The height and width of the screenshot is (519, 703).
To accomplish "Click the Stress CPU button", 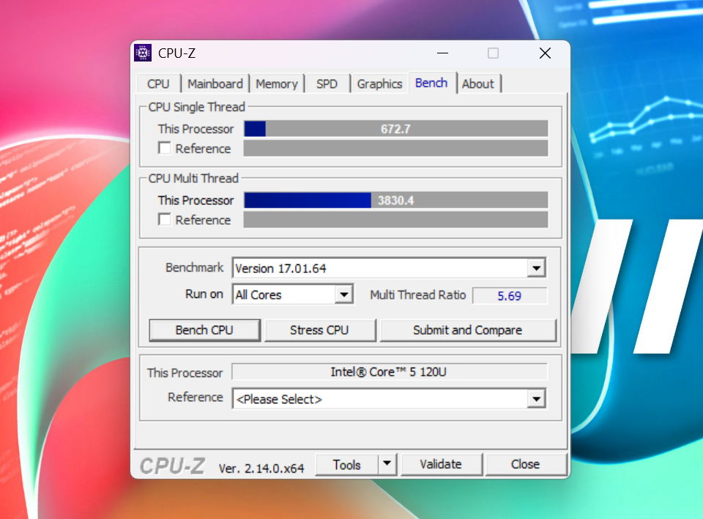I will coord(320,330).
